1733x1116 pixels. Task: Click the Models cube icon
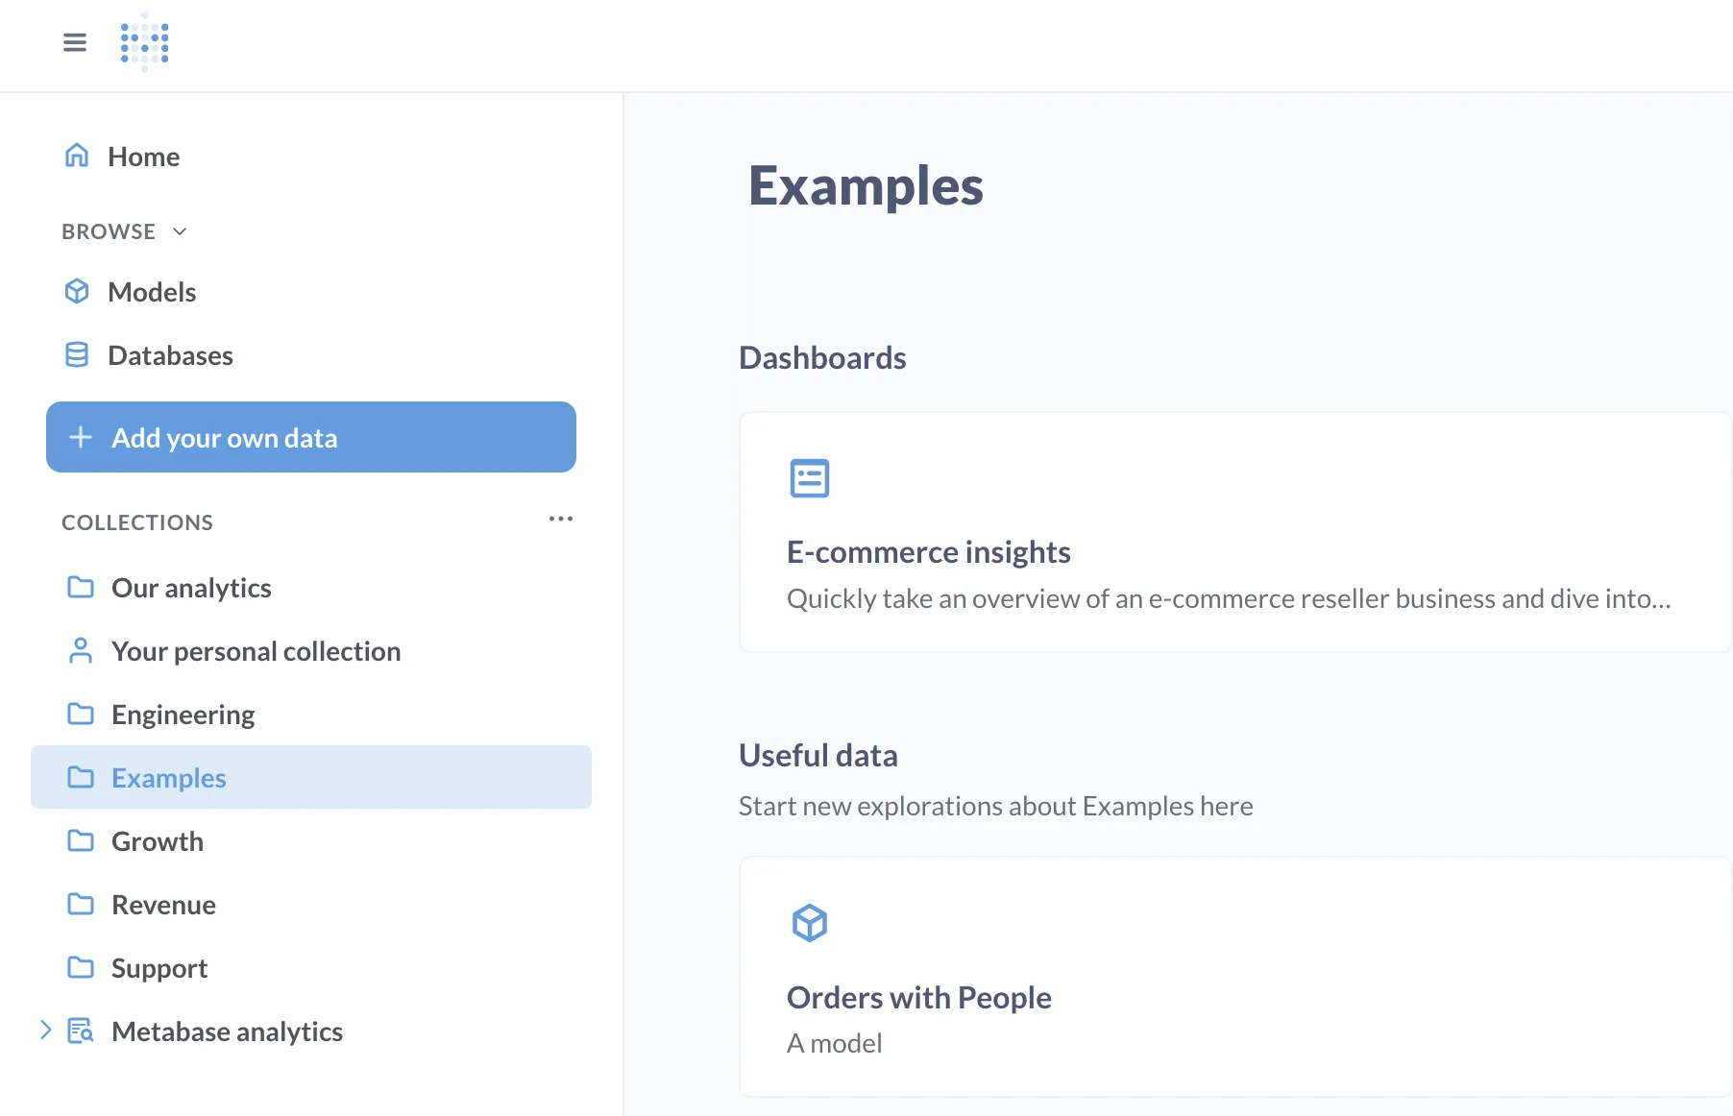[77, 291]
